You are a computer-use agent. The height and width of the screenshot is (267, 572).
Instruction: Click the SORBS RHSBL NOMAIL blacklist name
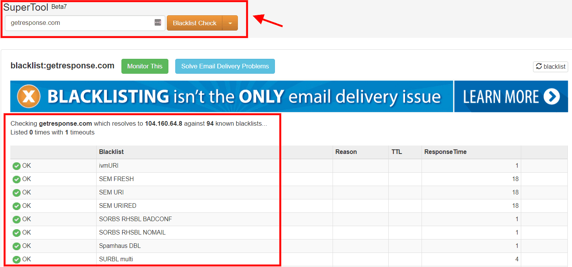[132, 232]
